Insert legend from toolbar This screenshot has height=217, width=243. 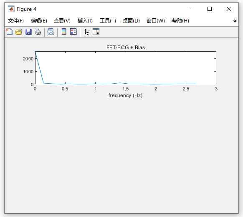pos(73,32)
